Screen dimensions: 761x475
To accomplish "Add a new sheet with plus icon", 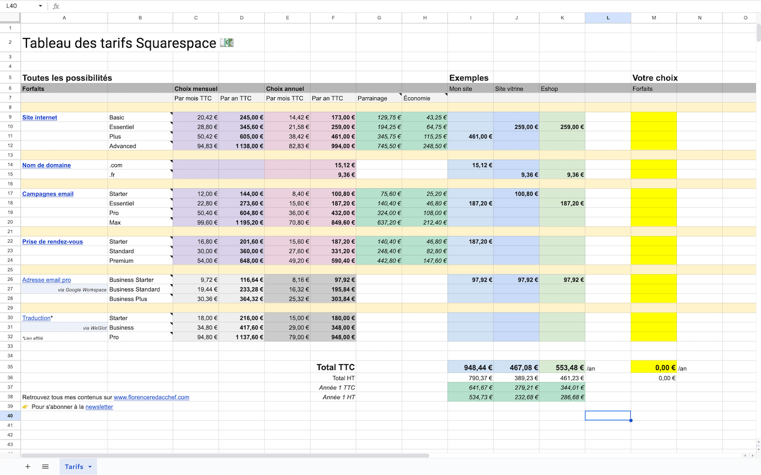I will pos(27,466).
